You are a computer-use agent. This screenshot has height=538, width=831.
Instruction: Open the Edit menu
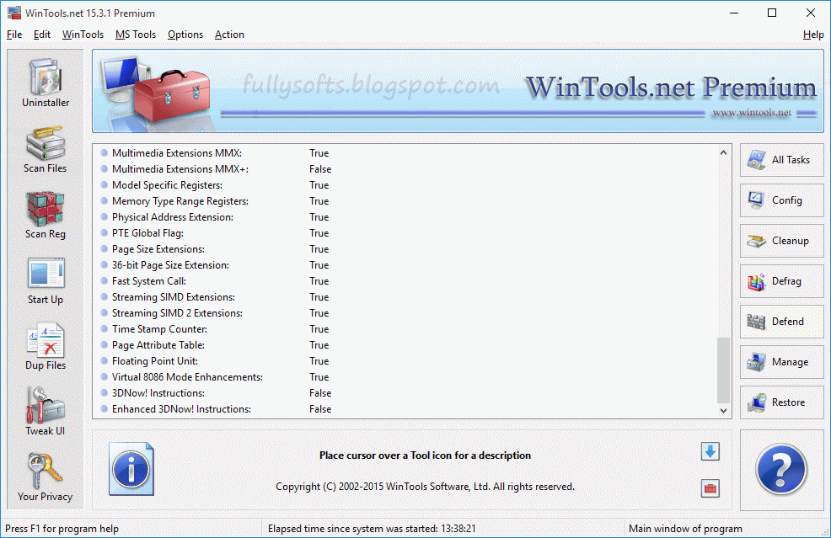(42, 35)
